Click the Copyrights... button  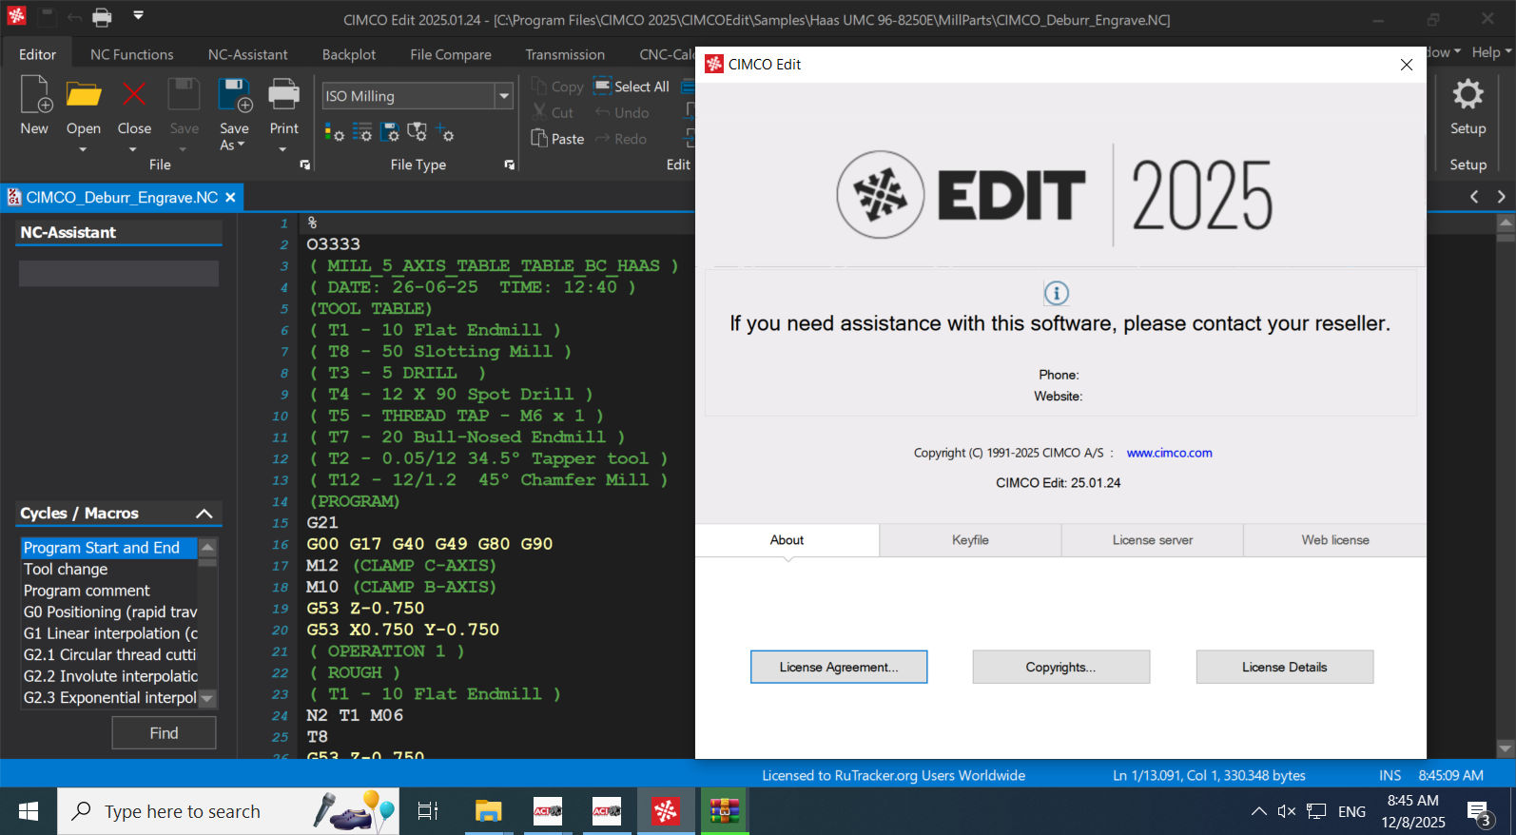1060,667
